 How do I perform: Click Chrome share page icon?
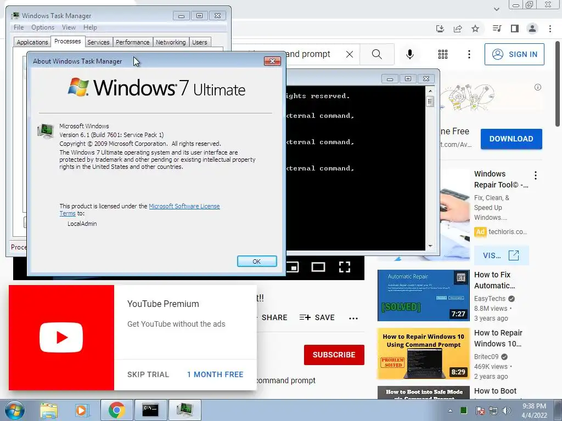pos(458,29)
